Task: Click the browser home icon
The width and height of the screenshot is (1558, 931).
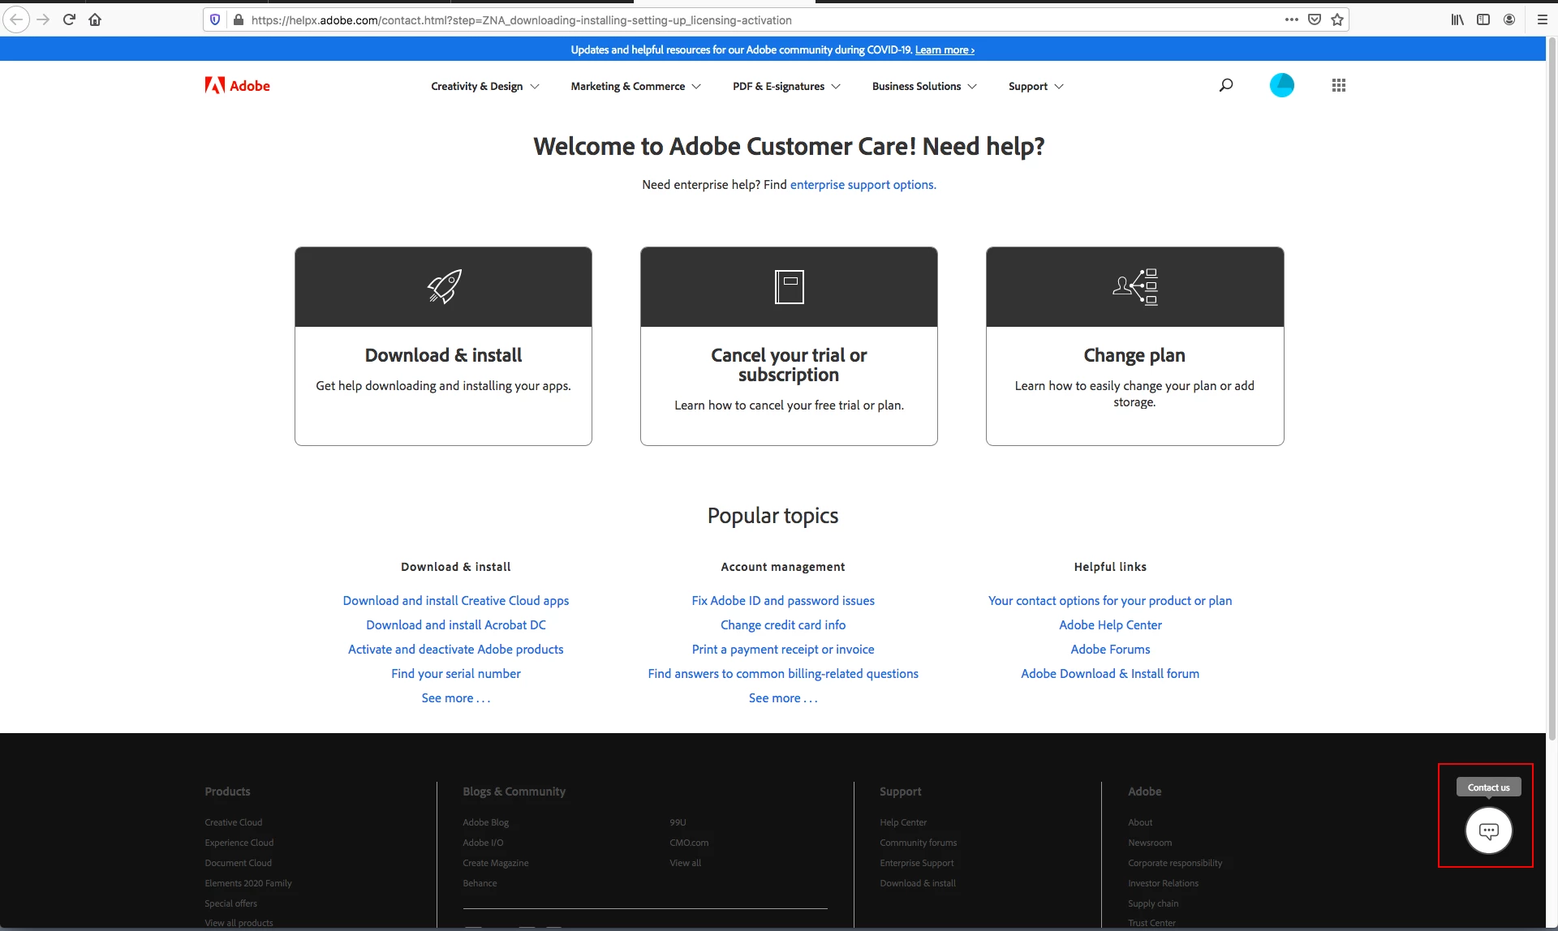Action: tap(95, 19)
